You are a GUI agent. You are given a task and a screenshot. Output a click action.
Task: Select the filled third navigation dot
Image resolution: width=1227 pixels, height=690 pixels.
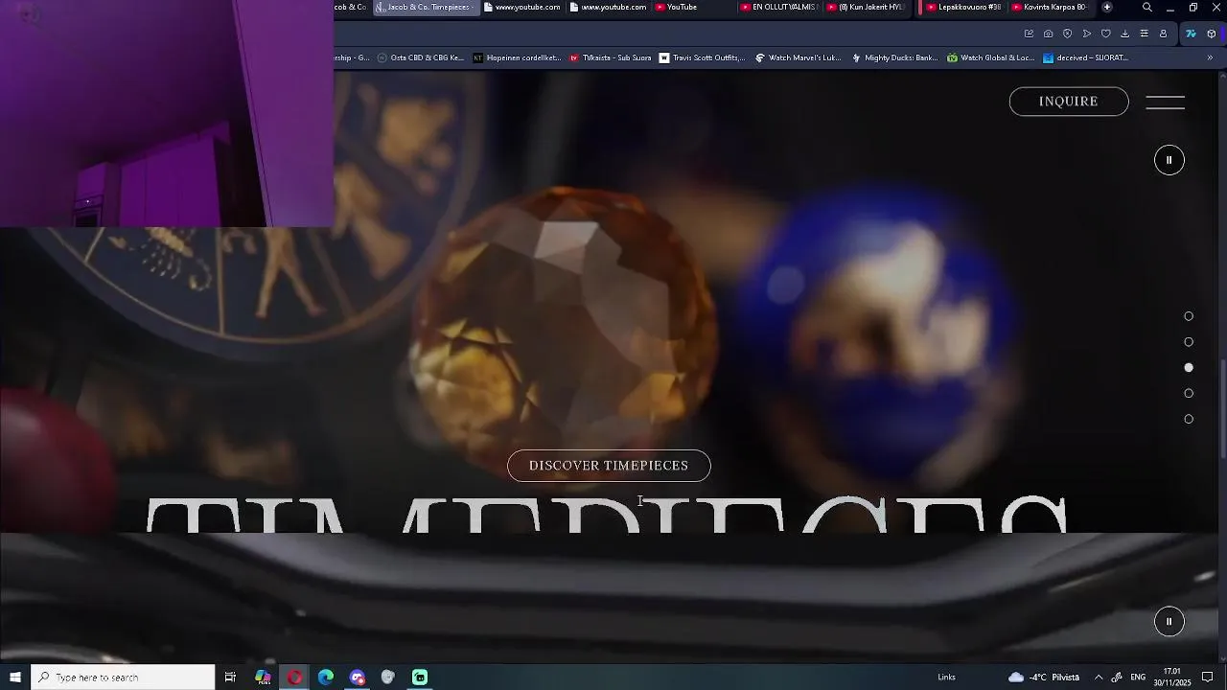(1189, 368)
